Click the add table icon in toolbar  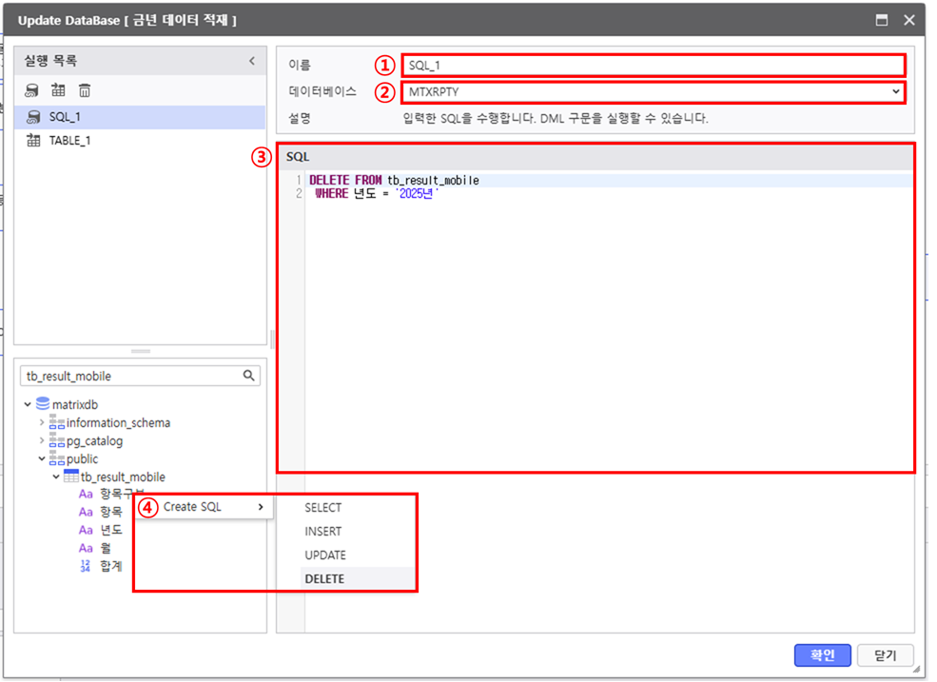click(58, 90)
